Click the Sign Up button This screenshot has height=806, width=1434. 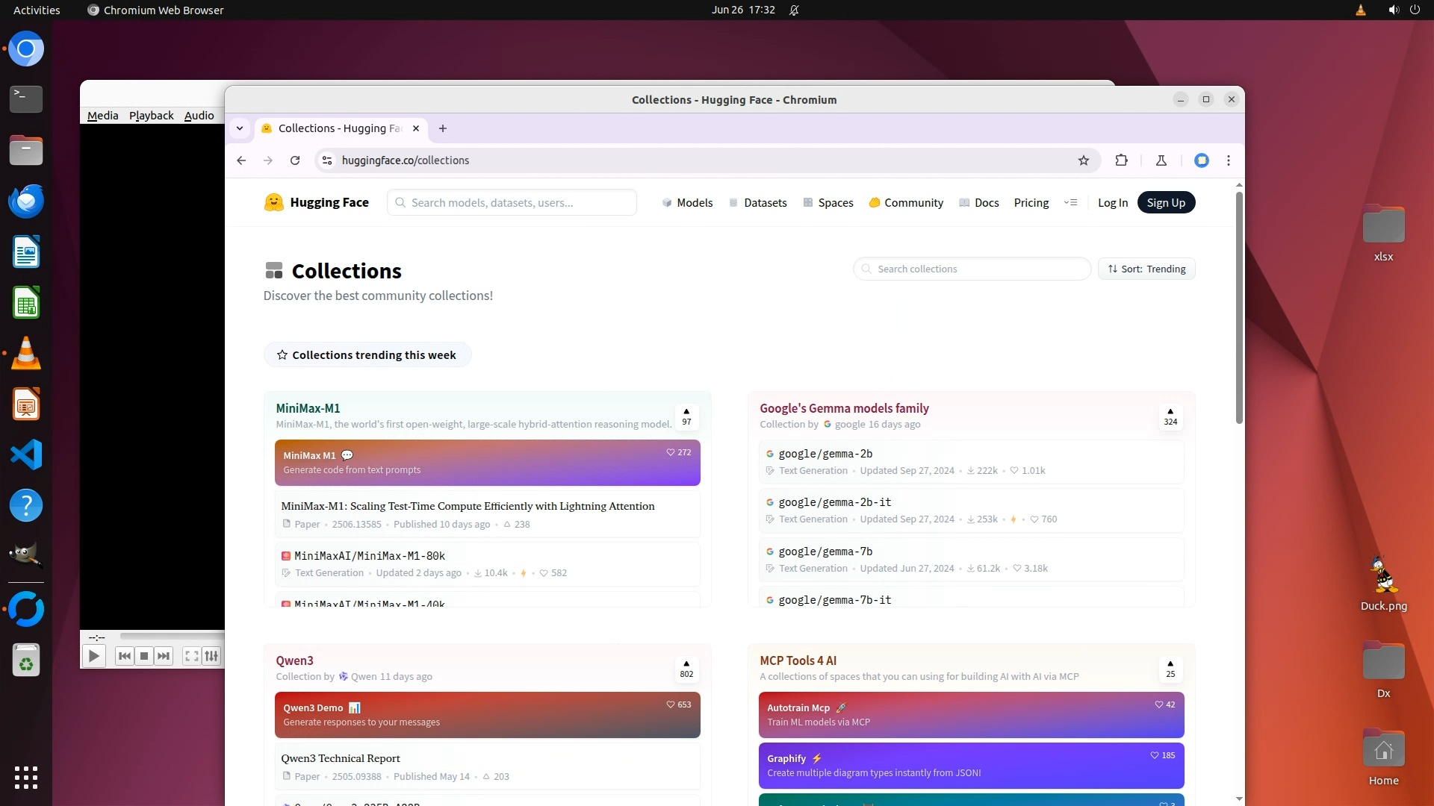[1166, 203]
